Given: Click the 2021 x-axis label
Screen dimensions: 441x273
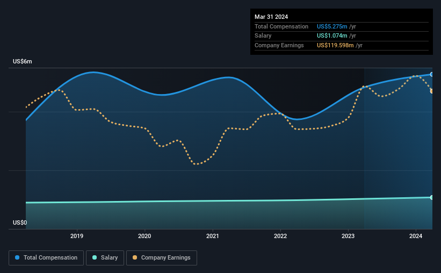Looking at the screenshot, I should pyautogui.click(x=213, y=236).
